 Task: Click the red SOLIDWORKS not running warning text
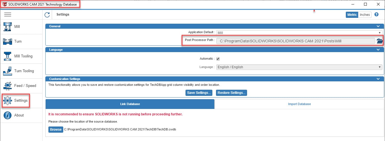tap(115, 114)
